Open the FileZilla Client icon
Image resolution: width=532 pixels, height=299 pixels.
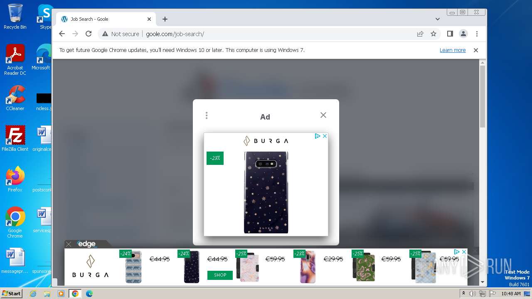tap(15, 139)
